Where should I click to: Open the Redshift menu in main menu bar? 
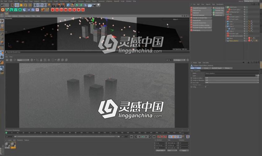pyautogui.click(x=116, y=1)
